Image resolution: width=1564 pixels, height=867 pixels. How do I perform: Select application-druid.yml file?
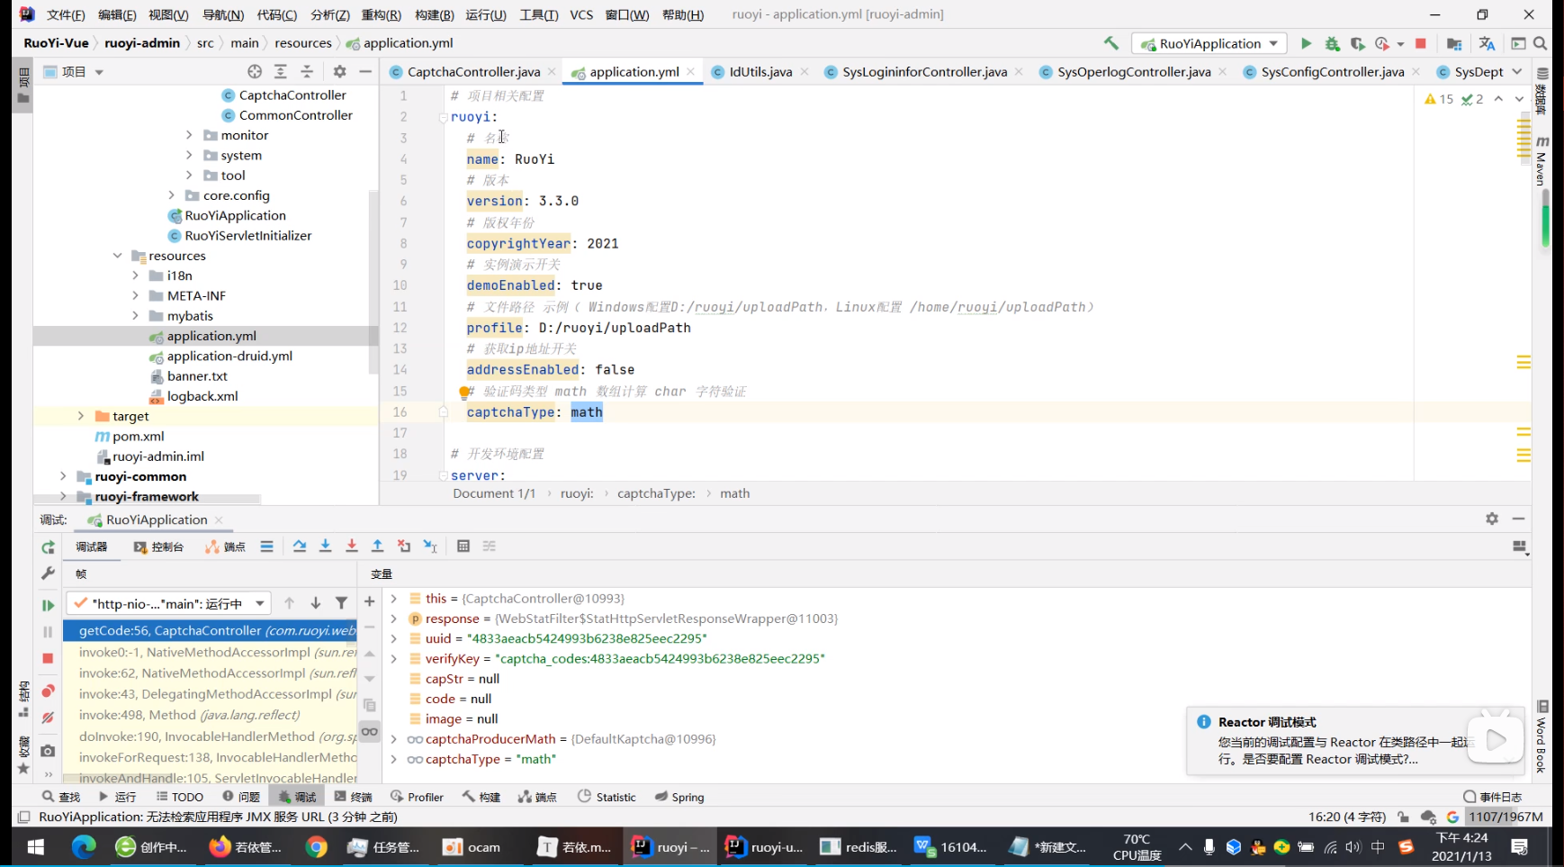(229, 356)
